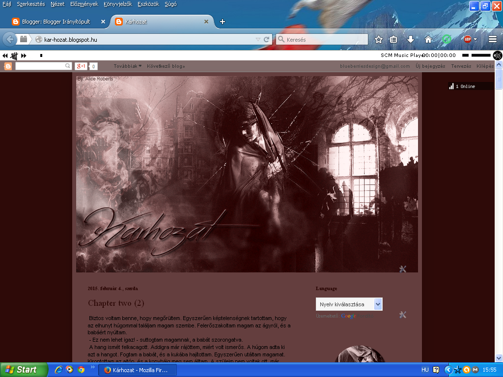The image size is (503, 377).
Task: Click the blueberriesdesign@gmail.com account link
Action: point(375,66)
